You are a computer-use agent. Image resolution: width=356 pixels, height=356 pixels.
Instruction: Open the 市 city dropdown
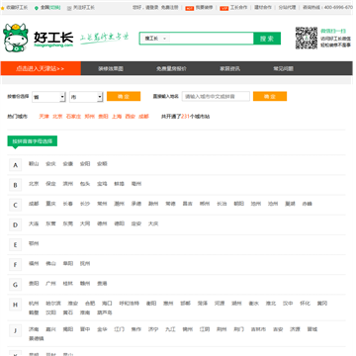point(86,97)
